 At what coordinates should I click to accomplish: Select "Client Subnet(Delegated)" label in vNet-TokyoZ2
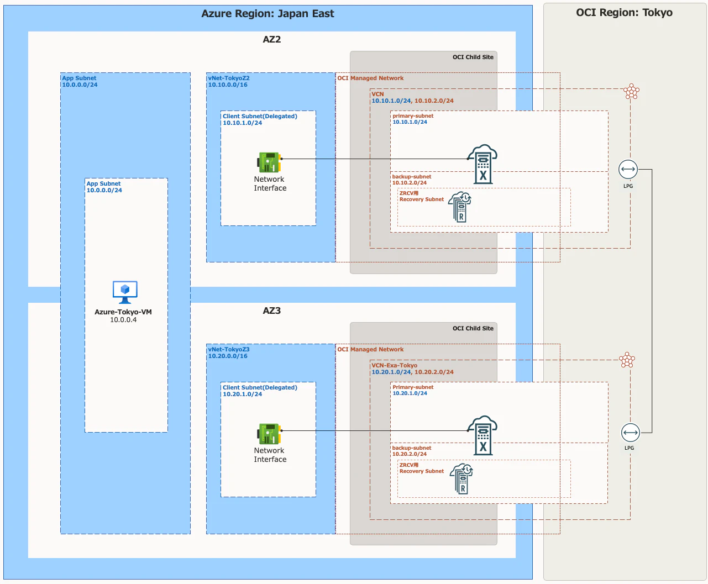pos(260,117)
